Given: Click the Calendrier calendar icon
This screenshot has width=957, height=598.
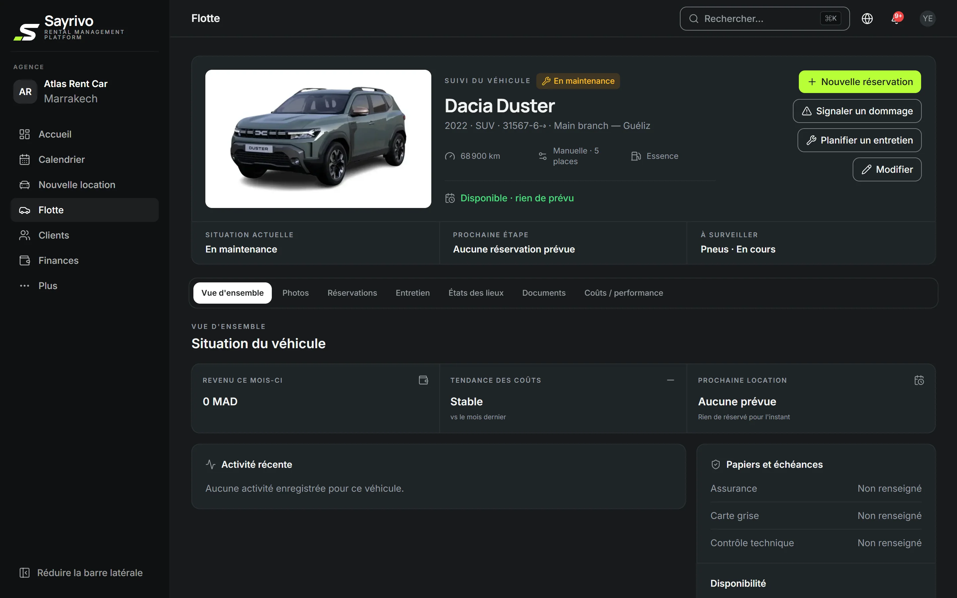Looking at the screenshot, I should click(x=25, y=159).
